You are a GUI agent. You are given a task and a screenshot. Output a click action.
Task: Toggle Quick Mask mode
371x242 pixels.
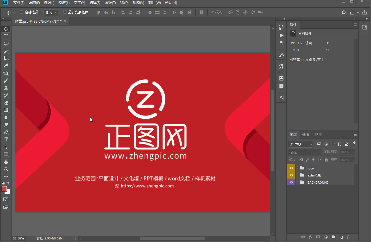[6, 199]
